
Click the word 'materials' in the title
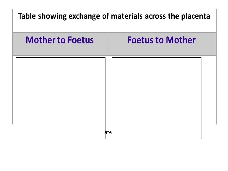pos(127,16)
